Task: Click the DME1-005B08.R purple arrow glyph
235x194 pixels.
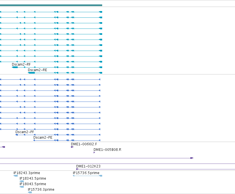Action: (94, 152)
